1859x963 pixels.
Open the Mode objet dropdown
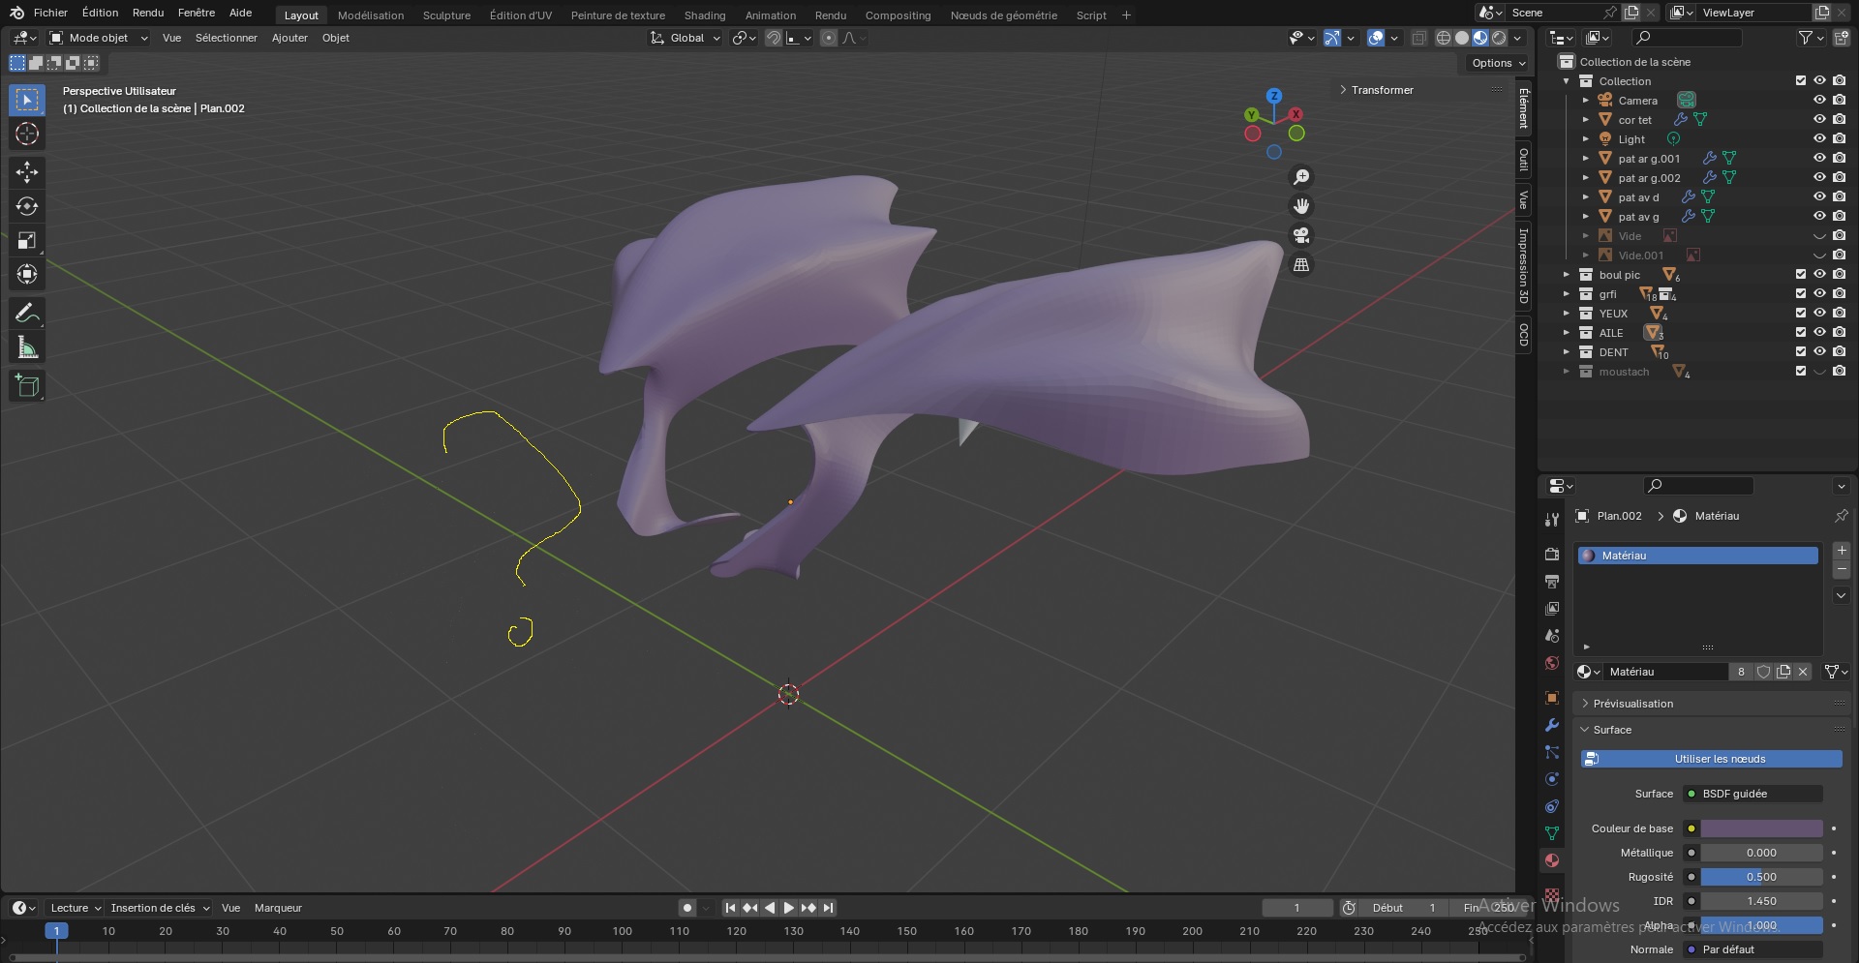pos(99,38)
